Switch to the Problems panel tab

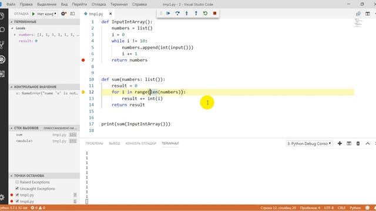pos(94,143)
